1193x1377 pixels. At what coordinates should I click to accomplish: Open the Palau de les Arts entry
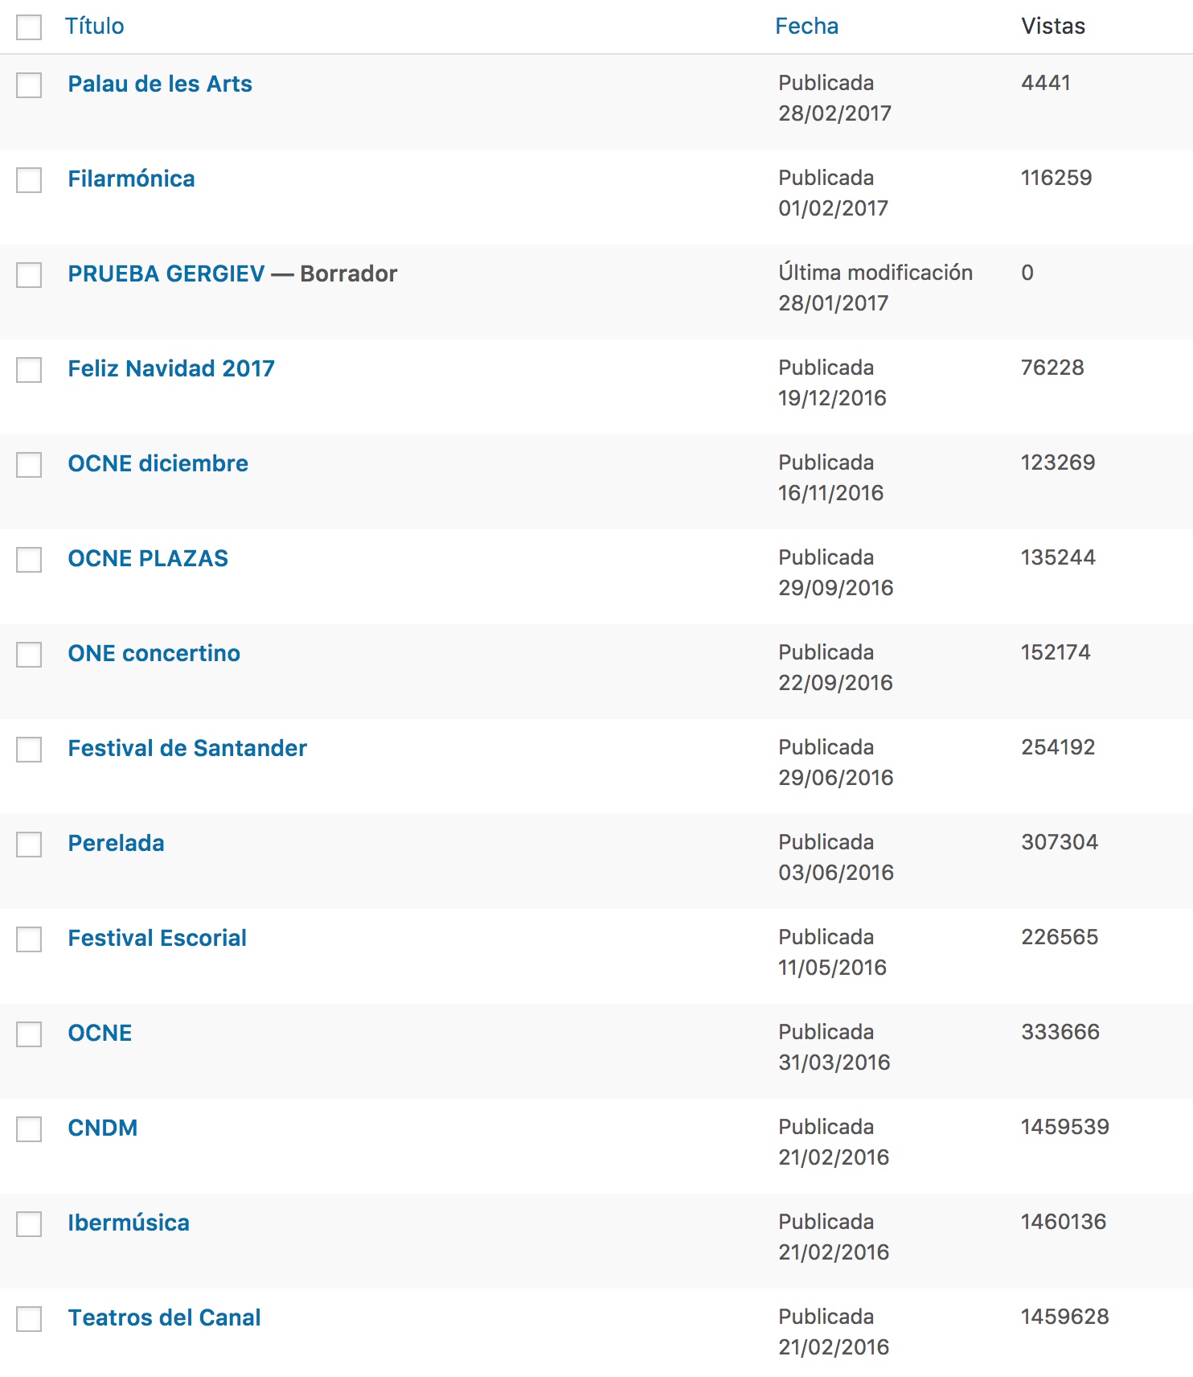[x=160, y=84]
